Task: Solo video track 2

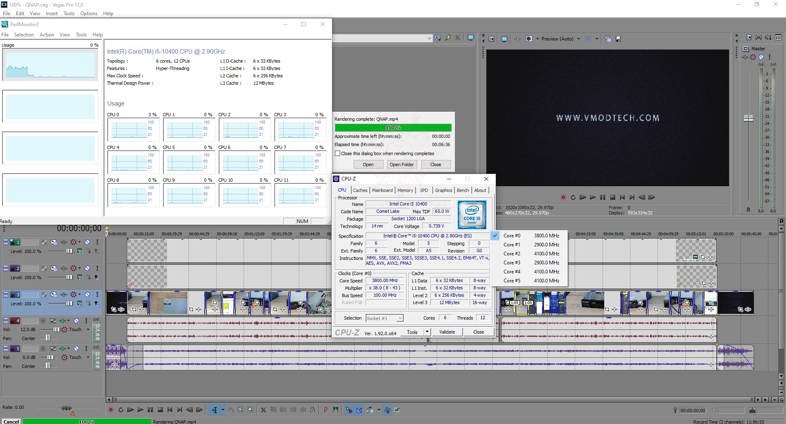Action: [97, 268]
